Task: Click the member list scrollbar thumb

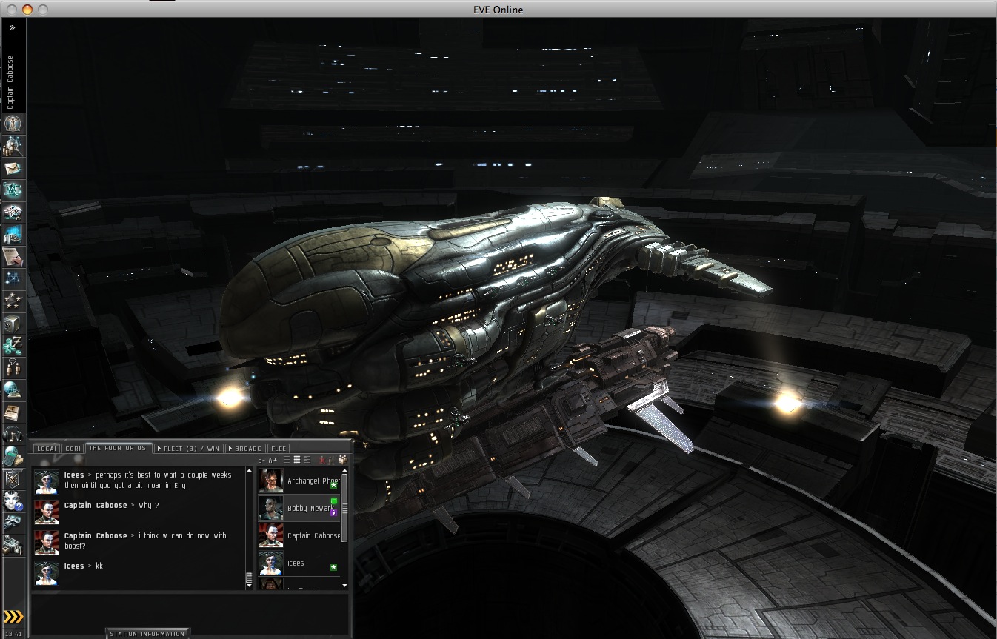Action: (x=344, y=509)
